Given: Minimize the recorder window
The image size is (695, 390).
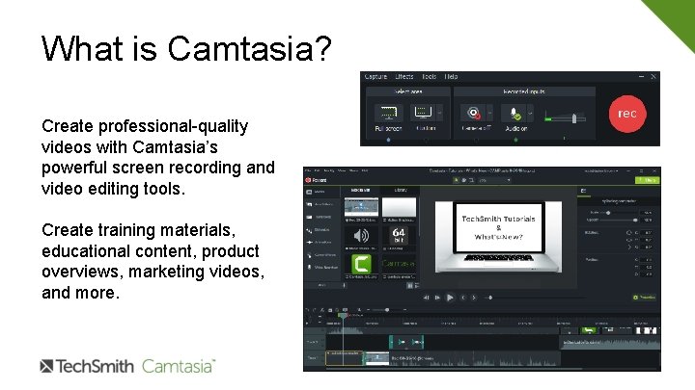Looking at the screenshot, I should [x=641, y=76].
